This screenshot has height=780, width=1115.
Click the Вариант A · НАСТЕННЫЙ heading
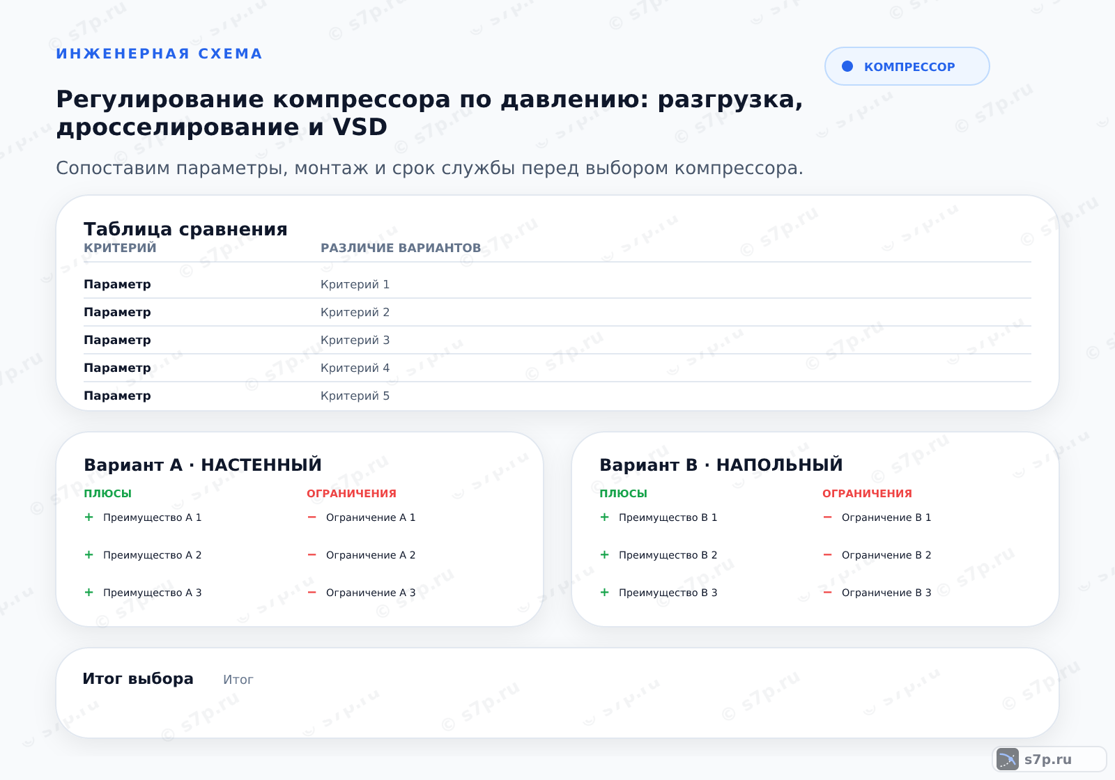click(203, 465)
